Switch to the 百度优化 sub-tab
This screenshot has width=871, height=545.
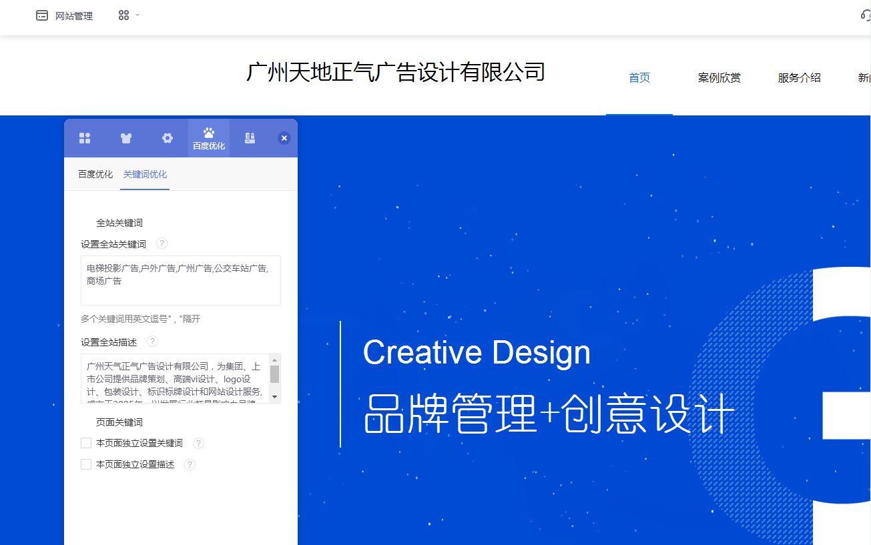pos(95,174)
